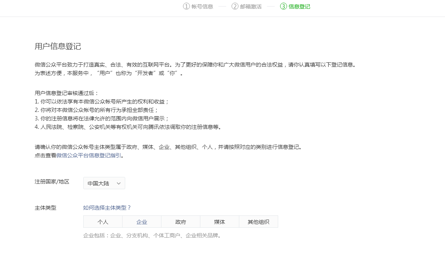Click the green step 3 circled number icon
Viewport: 445px width, 255px height.
(x=284, y=6)
